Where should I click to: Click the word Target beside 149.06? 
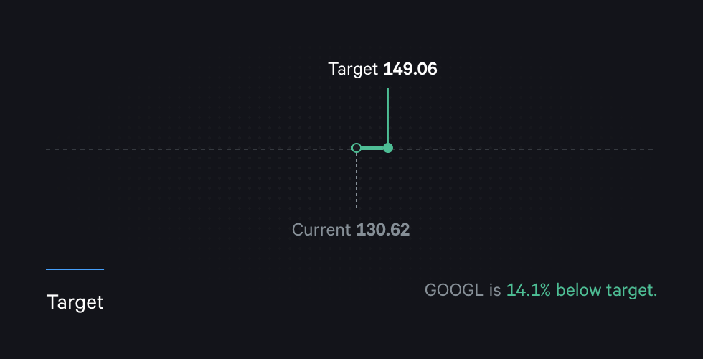point(352,69)
